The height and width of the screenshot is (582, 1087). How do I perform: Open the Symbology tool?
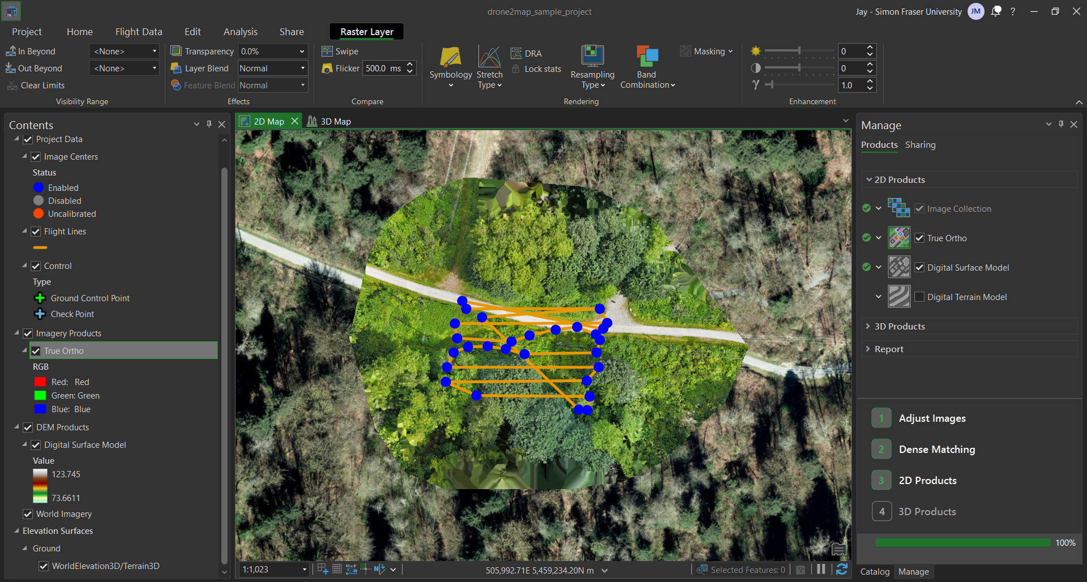point(450,58)
